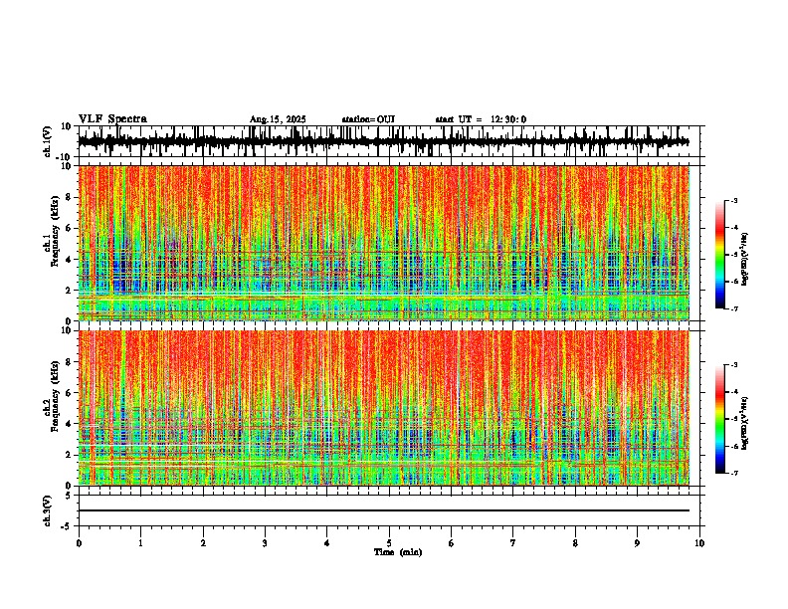788x609 pixels.
Task: Click the ch.3 flat line trace
Action: coord(384,510)
